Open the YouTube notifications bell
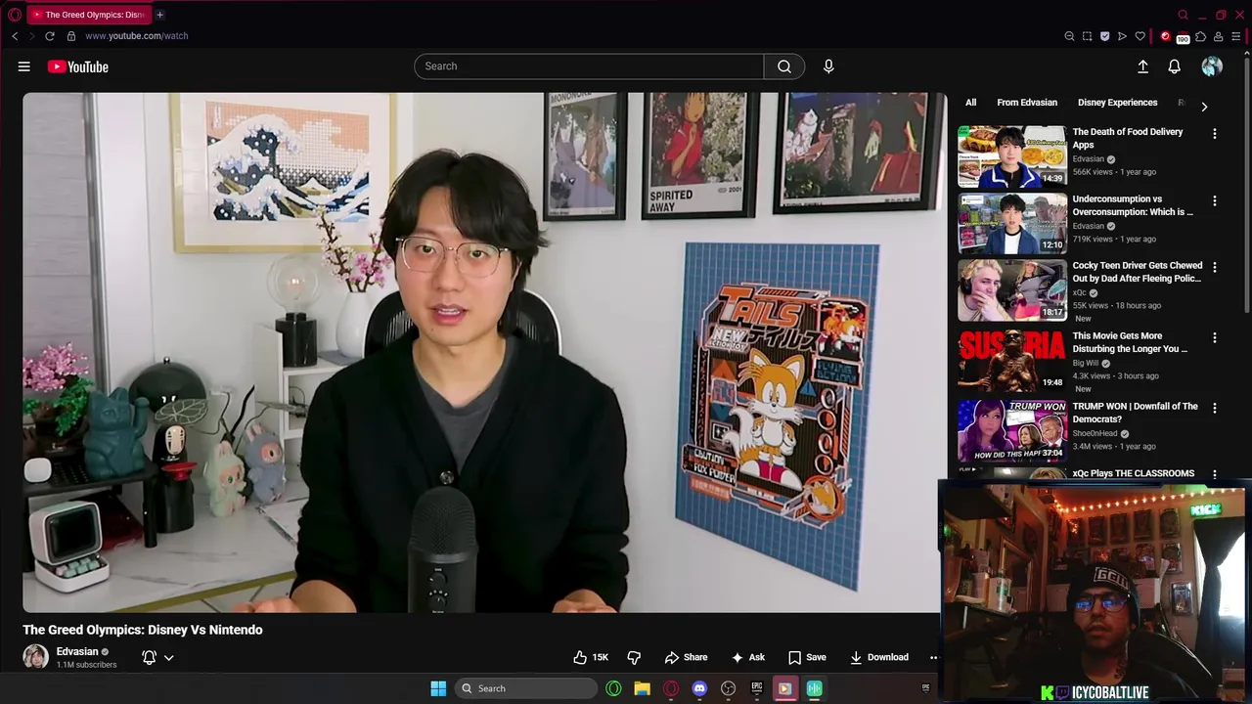Image resolution: width=1252 pixels, height=704 pixels. click(1174, 66)
